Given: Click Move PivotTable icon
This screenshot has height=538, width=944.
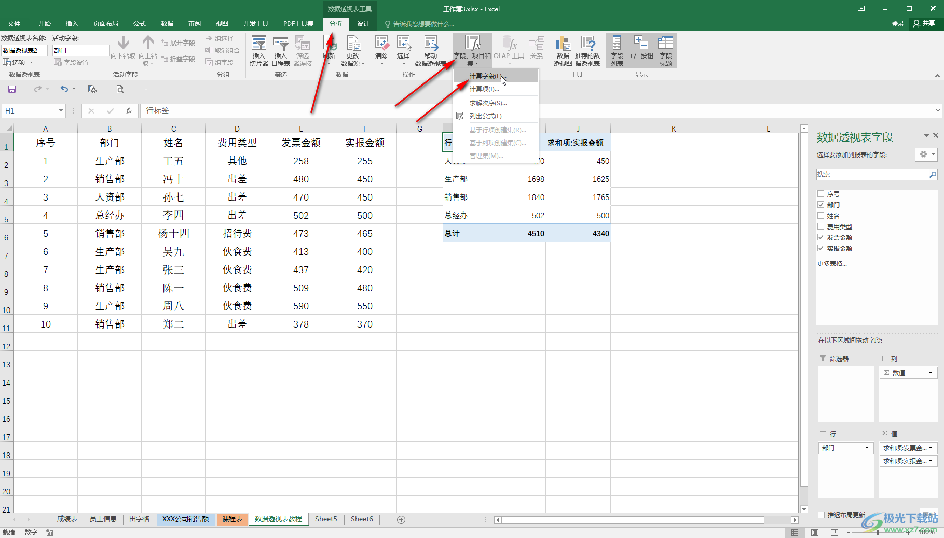Looking at the screenshot, I should tap(431, 51).
